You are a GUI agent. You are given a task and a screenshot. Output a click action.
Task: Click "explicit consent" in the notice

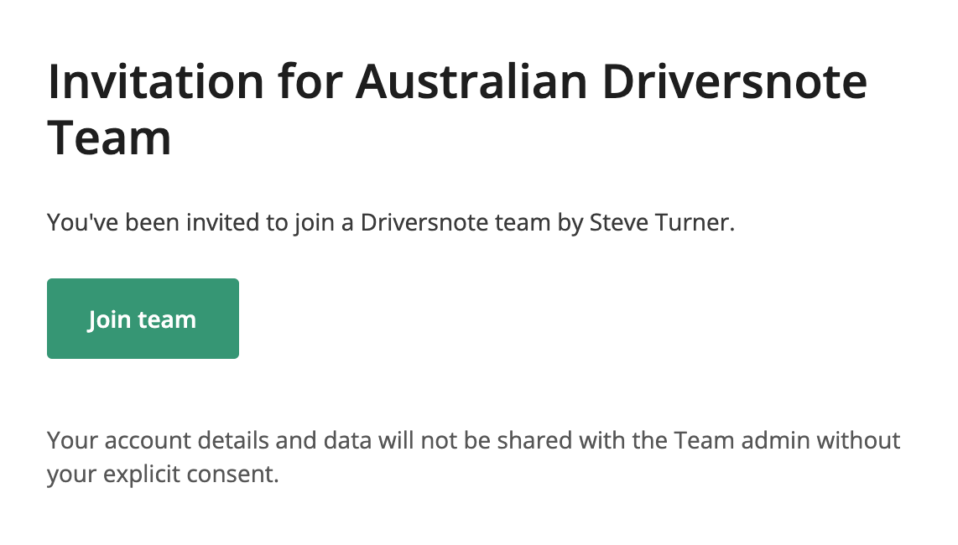(190, 474)
